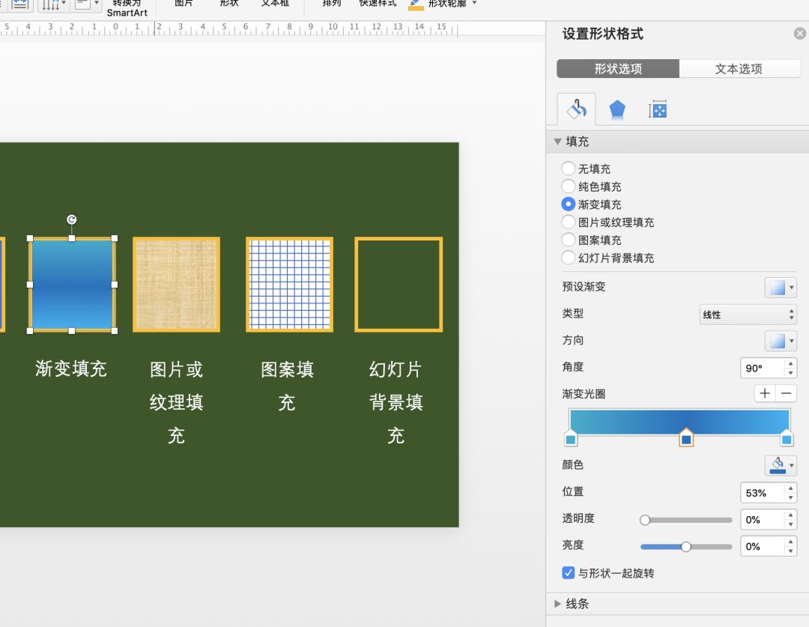Click the 位置 53% input field
809x627 pixels.
[x=762, y=493]
